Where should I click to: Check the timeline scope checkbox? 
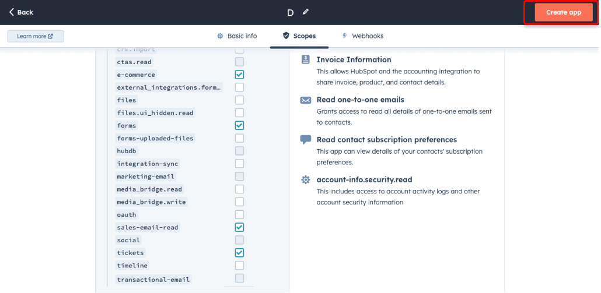[240, 266]
